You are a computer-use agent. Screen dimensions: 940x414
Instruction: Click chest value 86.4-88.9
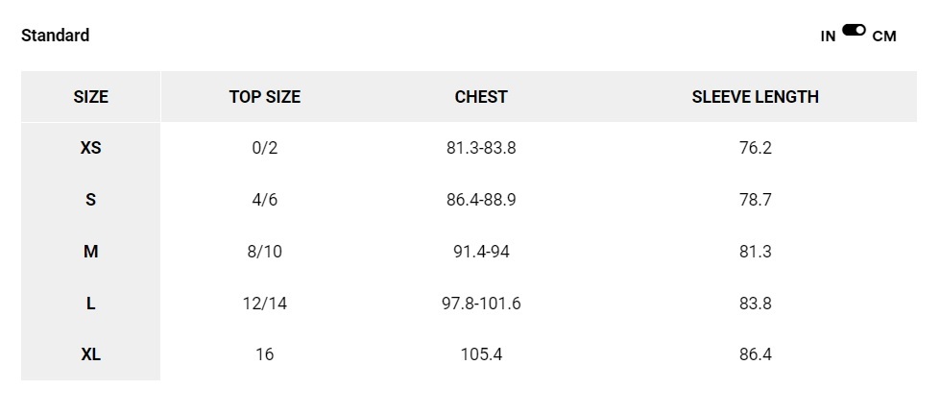(481, 200)
